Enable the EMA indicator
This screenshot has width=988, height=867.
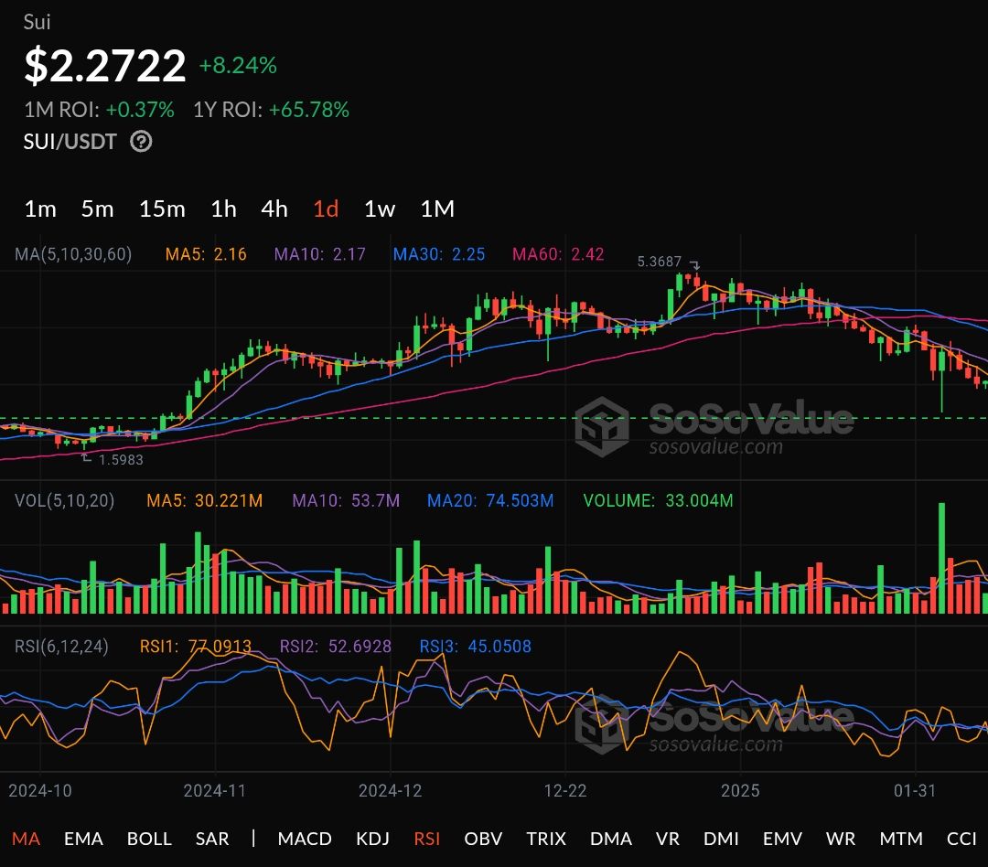[83, 839]
